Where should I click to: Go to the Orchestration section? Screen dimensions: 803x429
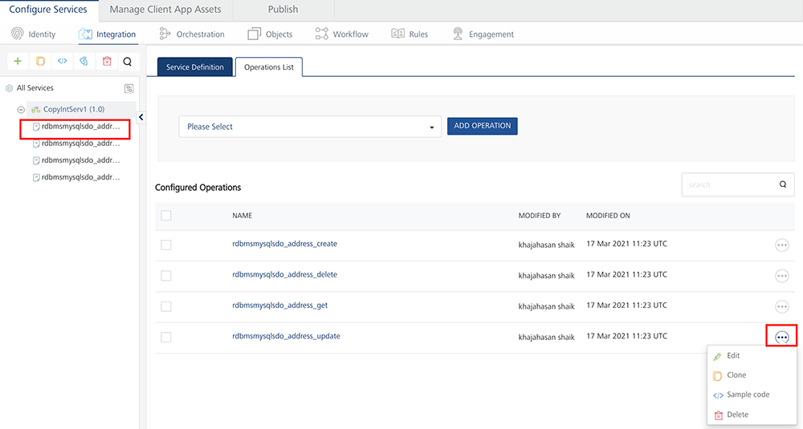[x=192, y=34]
